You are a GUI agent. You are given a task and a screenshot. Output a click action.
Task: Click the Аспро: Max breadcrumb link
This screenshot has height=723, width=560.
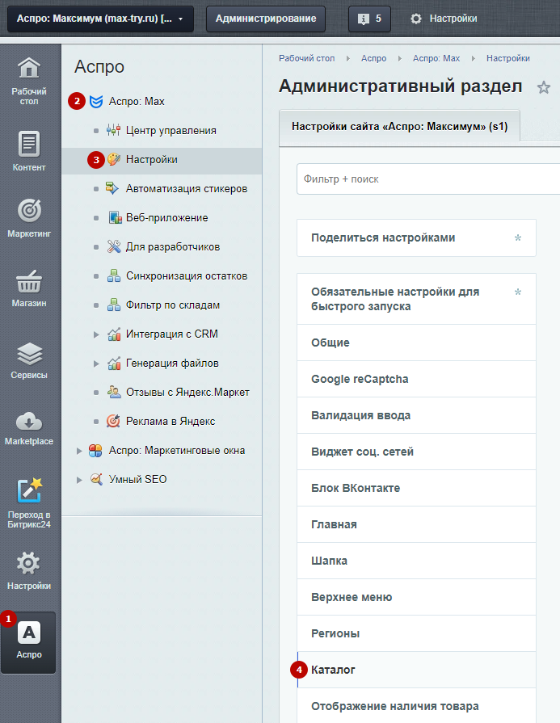pyautogui.click(x=436, y=58)
